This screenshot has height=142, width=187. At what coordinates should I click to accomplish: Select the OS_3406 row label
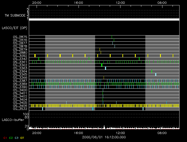click(x=20, y=106)
